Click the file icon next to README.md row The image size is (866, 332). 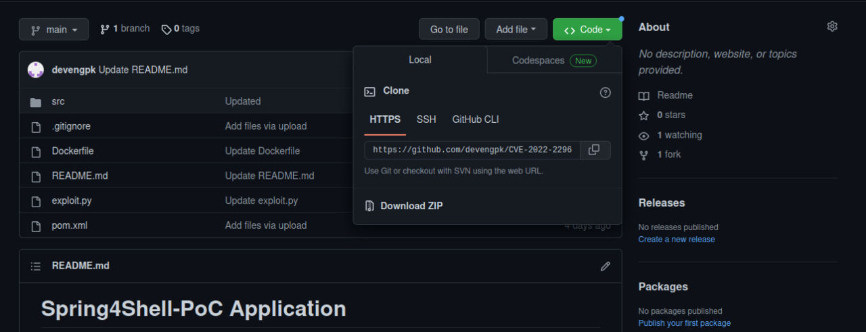[x=36, y=176]
